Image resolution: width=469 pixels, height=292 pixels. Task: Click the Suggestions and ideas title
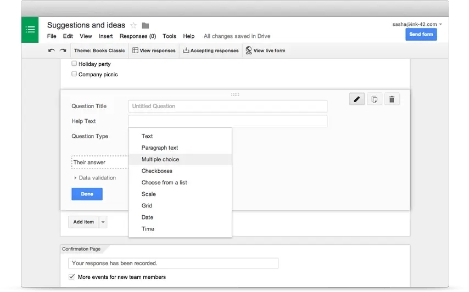86,25
